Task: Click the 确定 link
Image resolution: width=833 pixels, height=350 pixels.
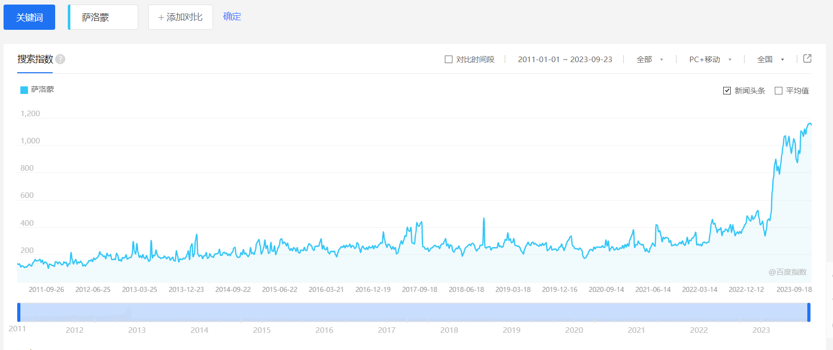Action: tap(232, 17)
